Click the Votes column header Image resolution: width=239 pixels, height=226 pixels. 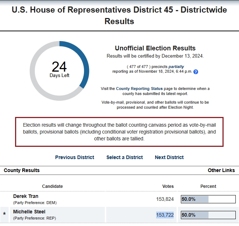[168, 186]
